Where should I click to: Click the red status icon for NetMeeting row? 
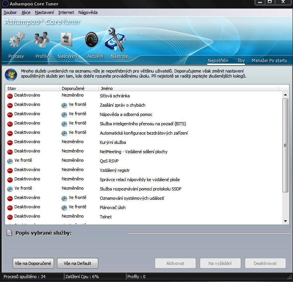[x=10, y=152]
